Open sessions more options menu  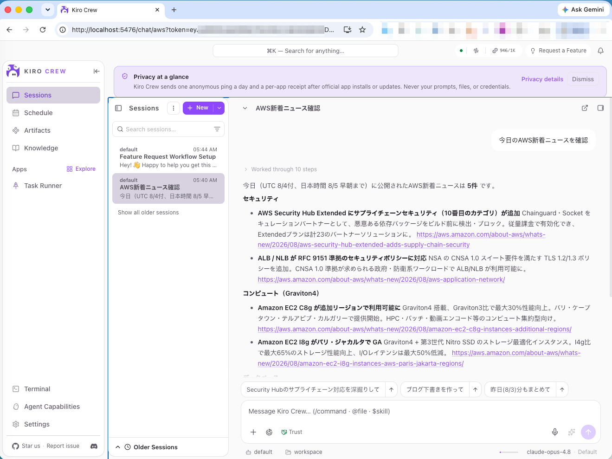tap(173, 108)
